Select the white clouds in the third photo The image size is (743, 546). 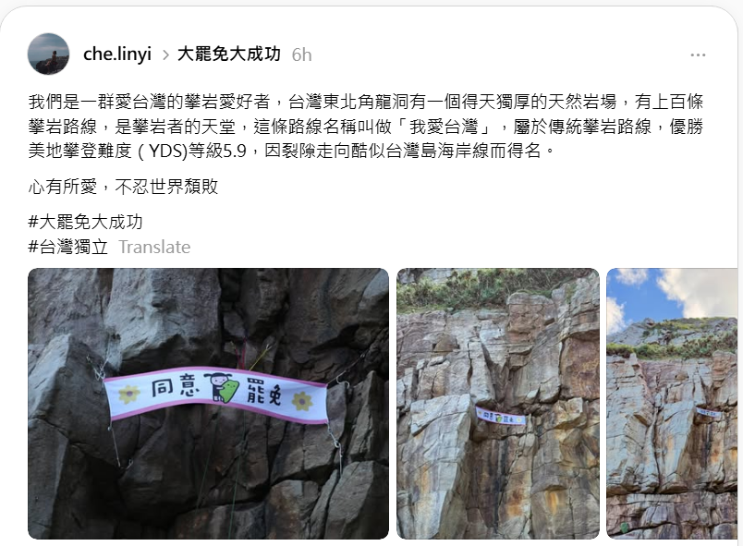(x=682, y=290)
